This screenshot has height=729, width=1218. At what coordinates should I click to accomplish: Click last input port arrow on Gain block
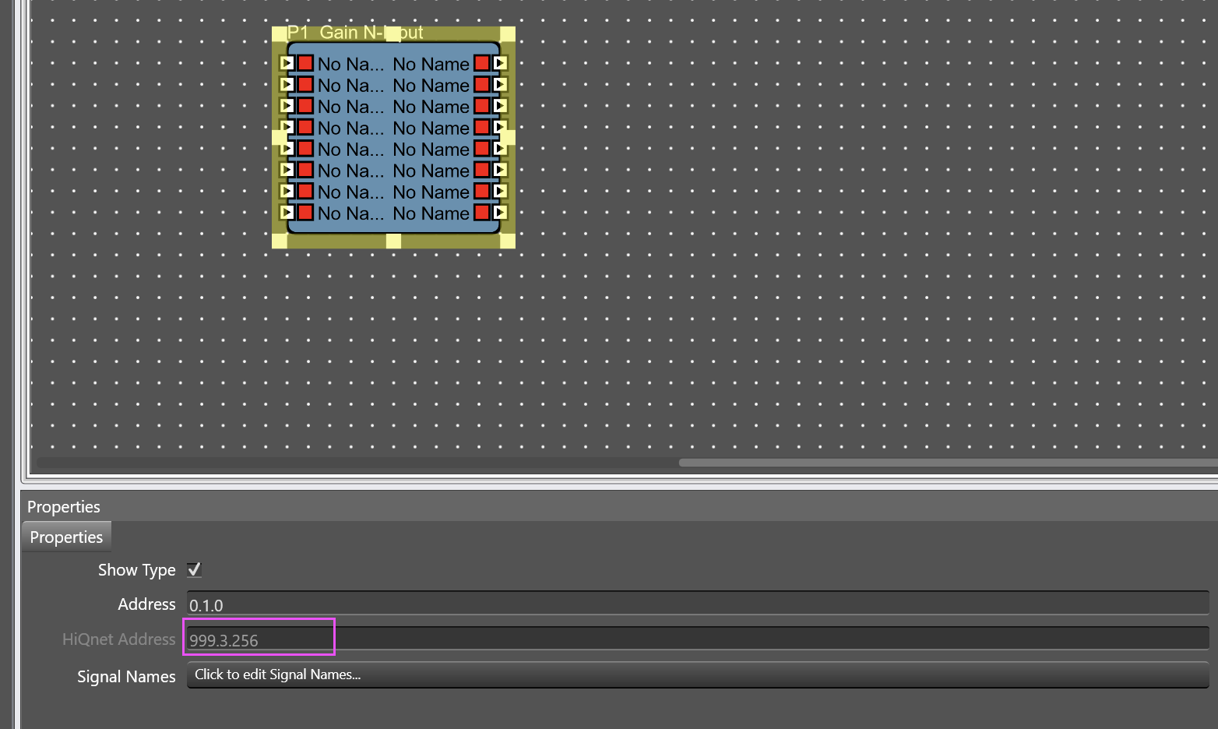pos(287,212)
